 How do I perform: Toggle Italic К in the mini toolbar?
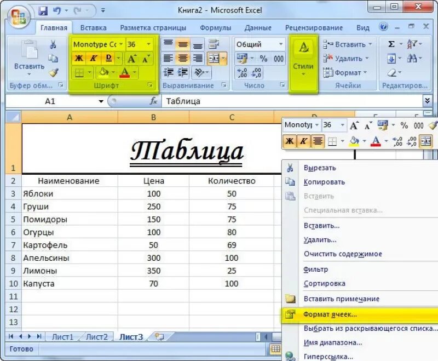click(304, 141)
